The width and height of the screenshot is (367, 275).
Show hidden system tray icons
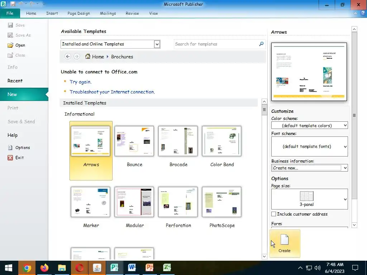(x=300, y=268)
